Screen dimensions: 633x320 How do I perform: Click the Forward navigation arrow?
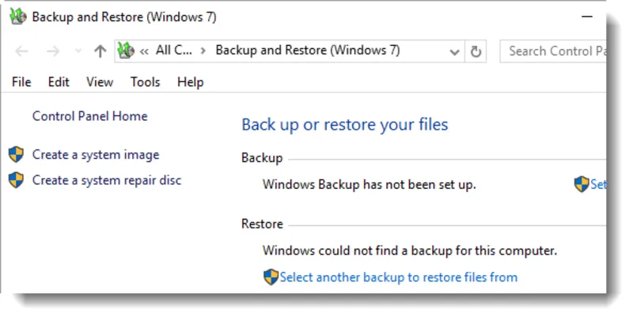tap(53, 51)
